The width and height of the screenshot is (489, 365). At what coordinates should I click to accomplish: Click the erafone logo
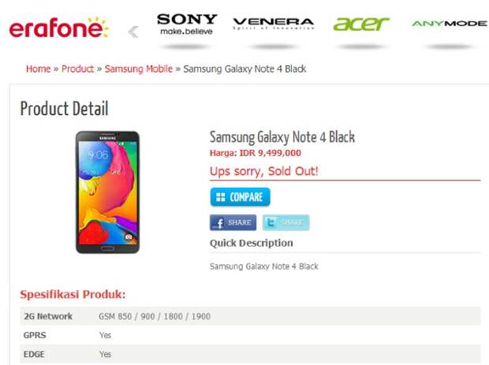coord(59,28)
